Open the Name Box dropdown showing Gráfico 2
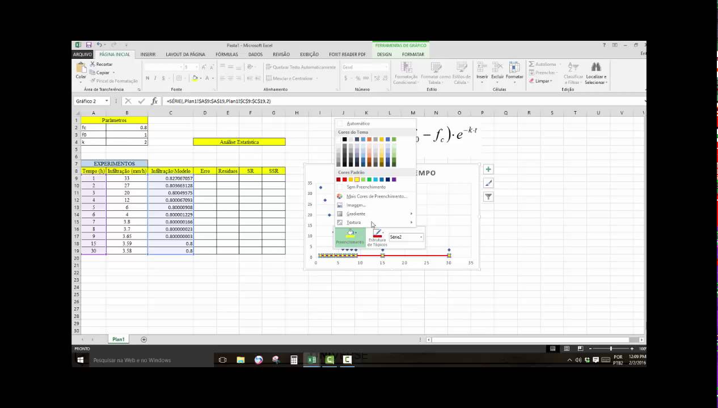 [106, 101]
